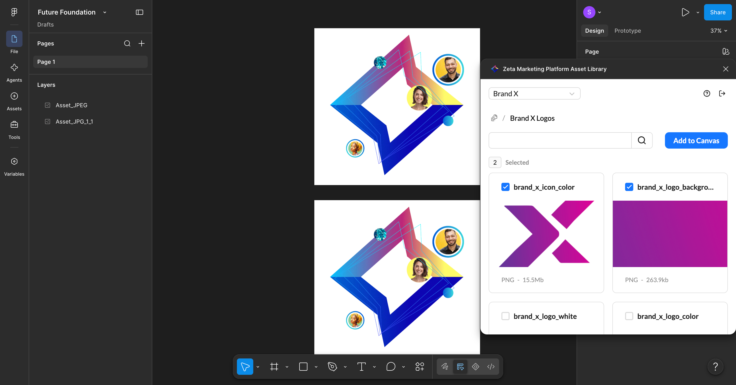Click the bottom Asset_JPG_1_1 image on canvas
736x385 pixels.
click(397, 277)
